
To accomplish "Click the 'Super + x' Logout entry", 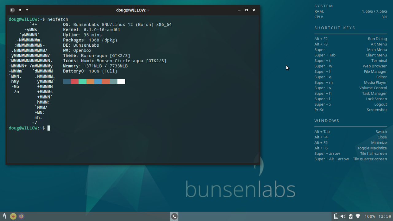I will tap(351, 104).
